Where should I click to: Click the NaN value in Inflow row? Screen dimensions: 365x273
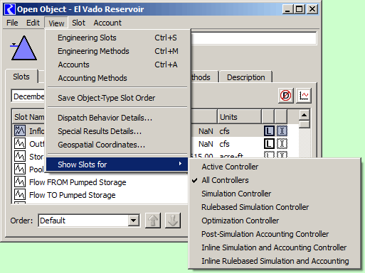(206, 131)
